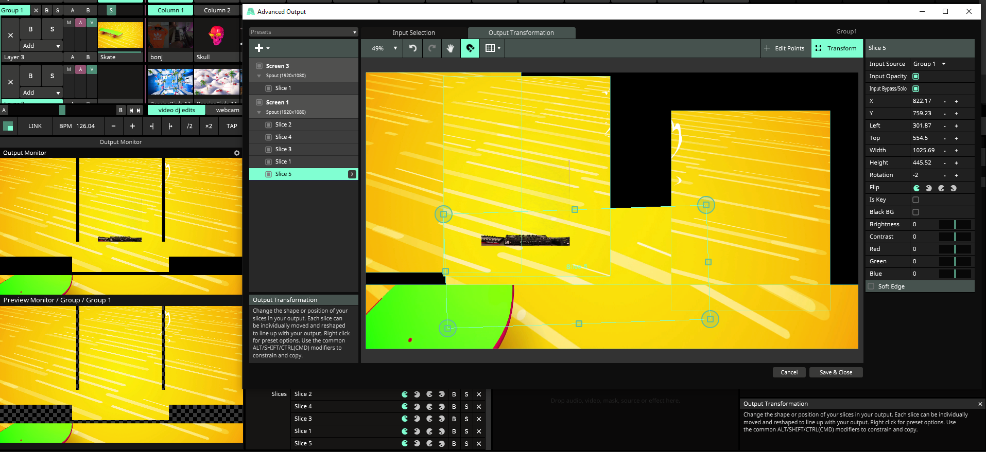The image size is (986, 452).
Task: Open the Input Source Group 1 dropdown
Action: pyautogui.click(x=929, y=64)
